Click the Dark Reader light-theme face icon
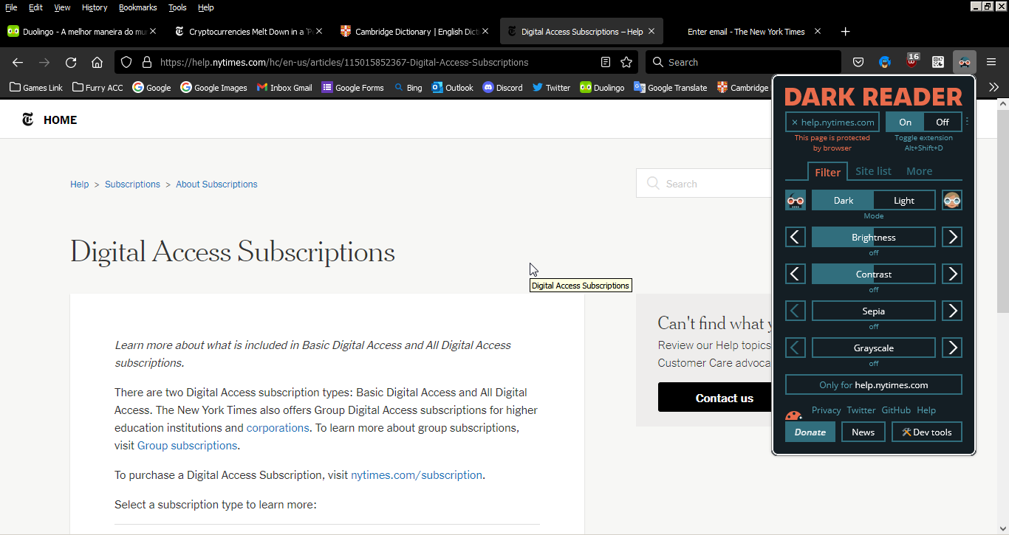 coord(952,200)
